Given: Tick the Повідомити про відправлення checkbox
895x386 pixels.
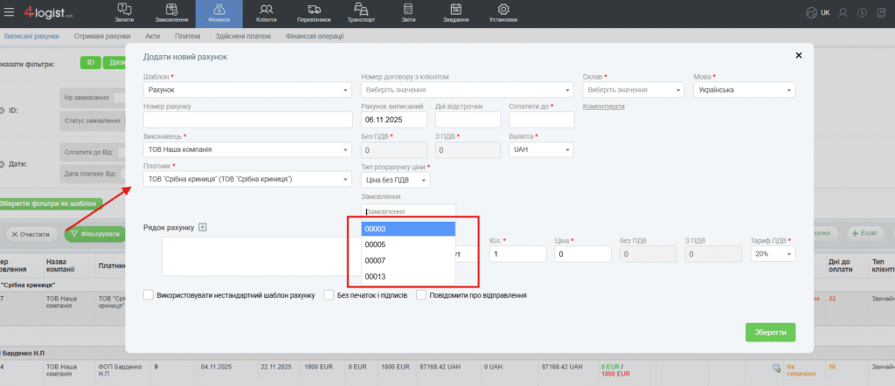Looking at the screenshot, I should [421, 295].
